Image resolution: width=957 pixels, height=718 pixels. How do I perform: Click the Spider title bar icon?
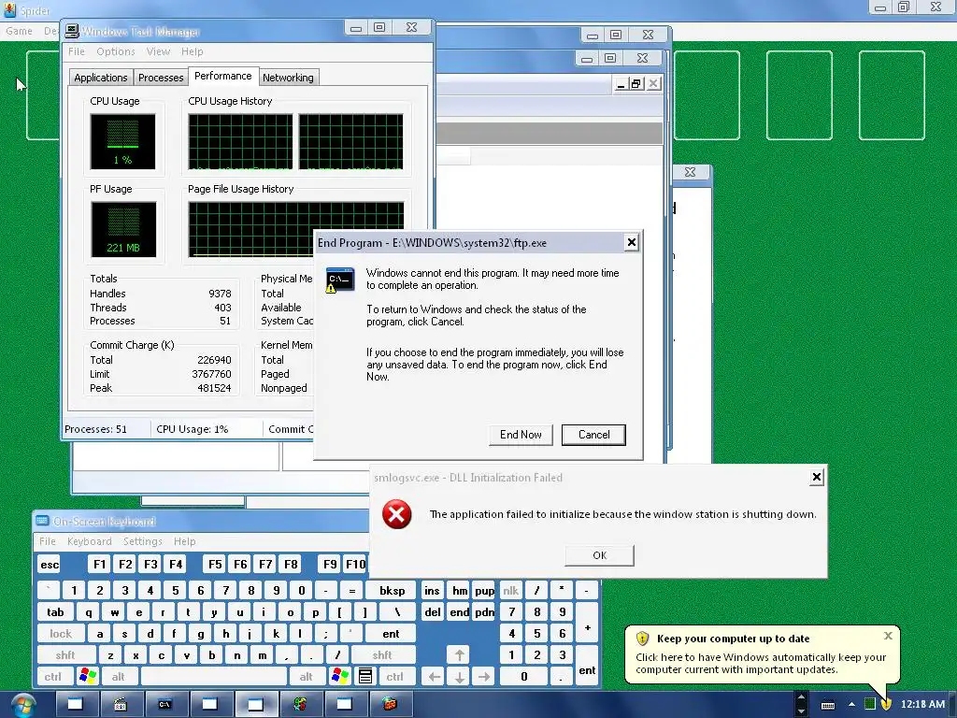point(9,9)
